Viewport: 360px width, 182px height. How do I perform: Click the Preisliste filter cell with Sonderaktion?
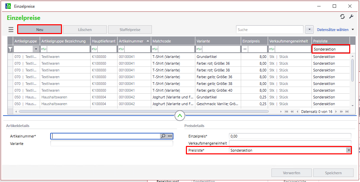pyautogui.click(x=331, y=49)
